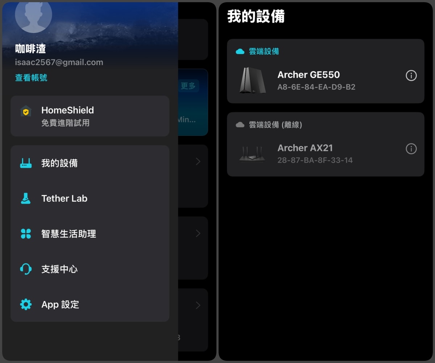Click the headset icon for 支援中心
435x363 pixels.
click(x=26, y=269)
